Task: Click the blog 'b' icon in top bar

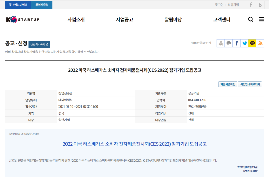Action: click(x=260, y=5)
